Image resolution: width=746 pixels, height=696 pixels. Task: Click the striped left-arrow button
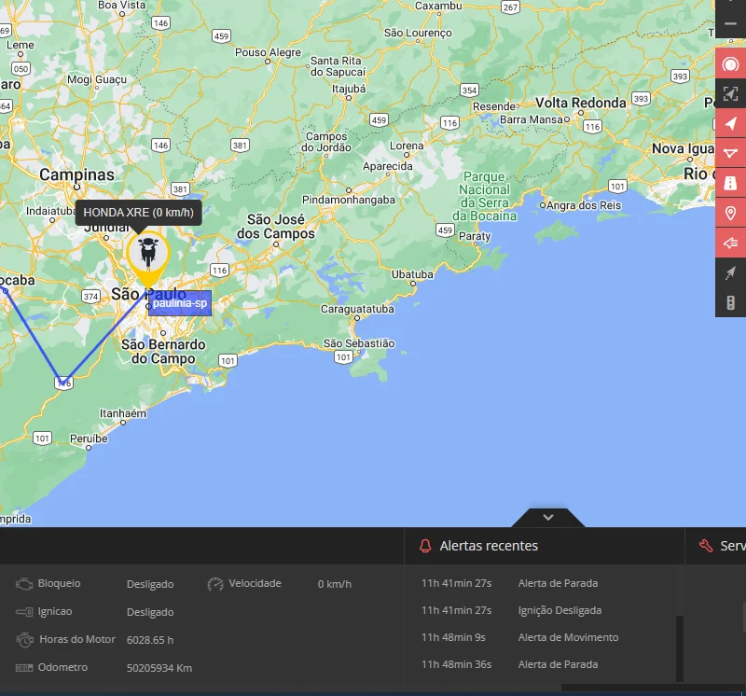(x=730, y=243)
